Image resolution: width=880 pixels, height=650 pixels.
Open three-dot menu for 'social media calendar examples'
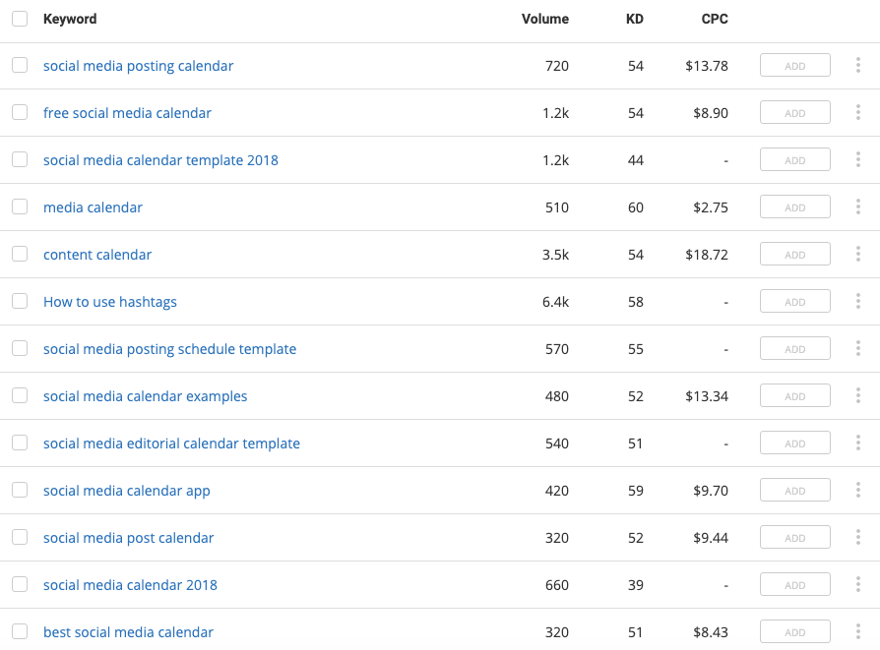[x=858, y=396]
